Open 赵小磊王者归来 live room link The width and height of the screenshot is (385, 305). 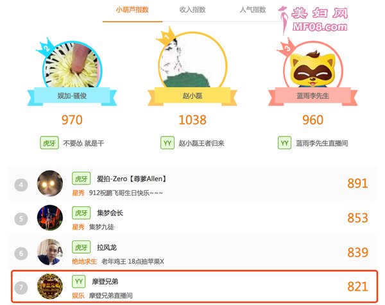pos(201,143)
